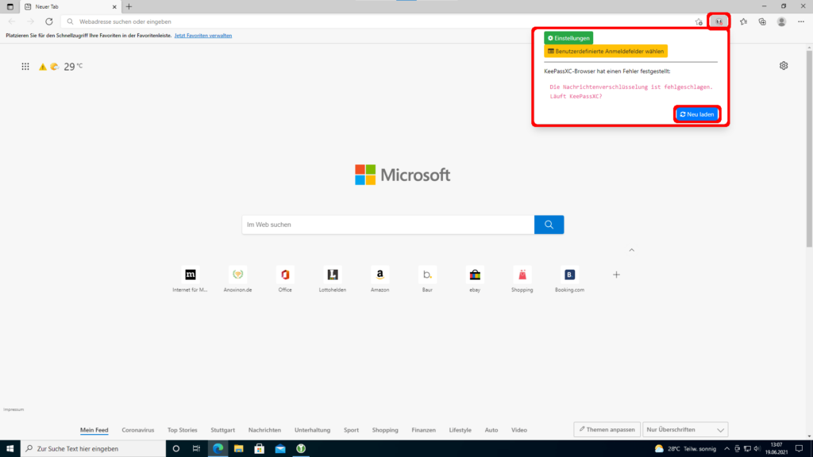Add page to favorites star icon

[x=699, y=21]
